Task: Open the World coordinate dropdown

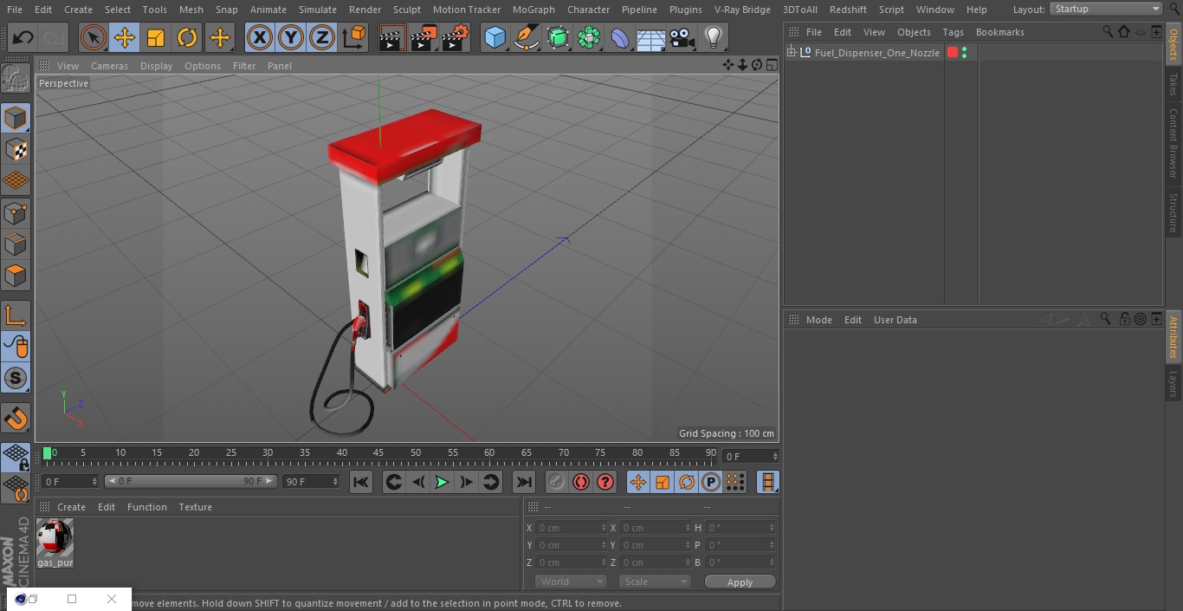Action: coord(571,582)
